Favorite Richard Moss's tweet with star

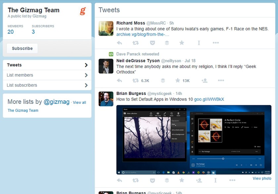[182, 43]
